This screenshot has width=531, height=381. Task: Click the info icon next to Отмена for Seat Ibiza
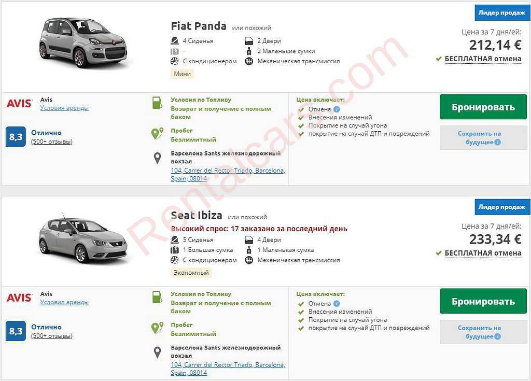(x=337, y=304)
